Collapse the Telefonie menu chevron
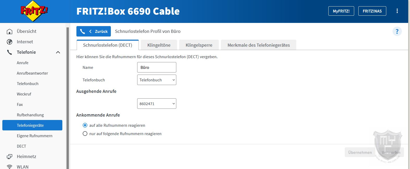The height and width of the screenshot is (169, 410). click(x=58, y=52)
